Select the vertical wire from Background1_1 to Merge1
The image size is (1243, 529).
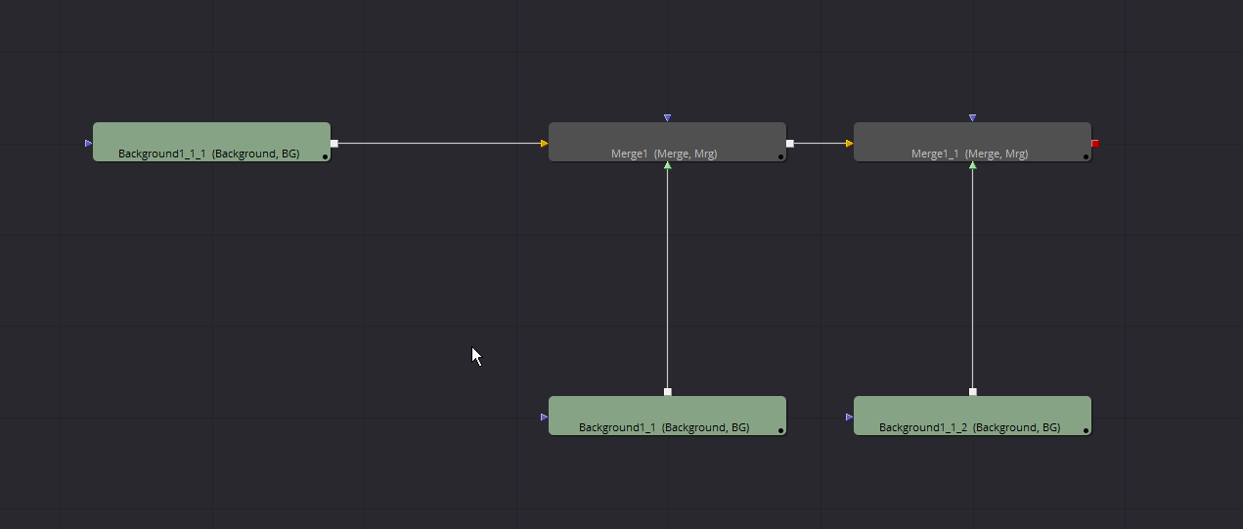pyautogui.click(x=668, y=279)
